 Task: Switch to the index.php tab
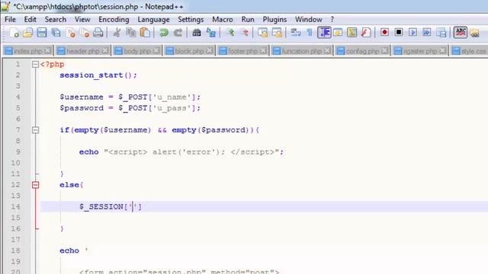(x=28, y=51)
